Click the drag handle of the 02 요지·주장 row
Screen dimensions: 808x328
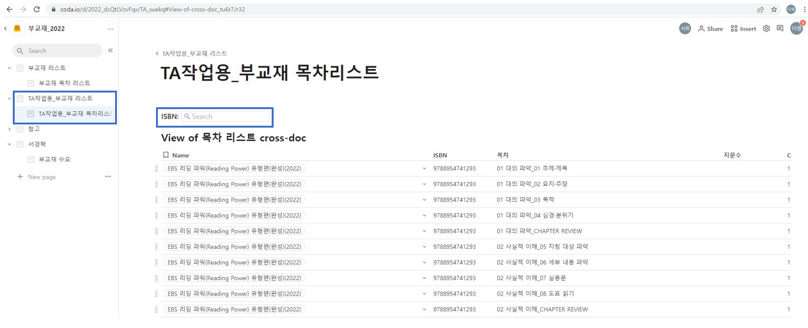[x=156, y=184]
